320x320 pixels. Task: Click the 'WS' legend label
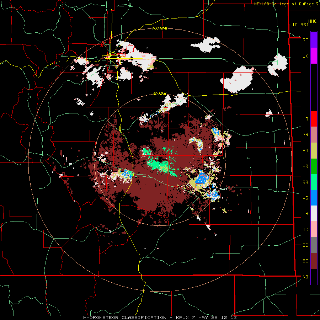click(305, 198)
